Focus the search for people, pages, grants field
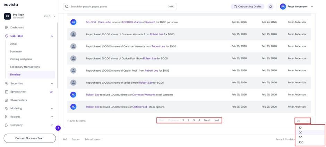 pyautogui.click(x=120, y=7)
